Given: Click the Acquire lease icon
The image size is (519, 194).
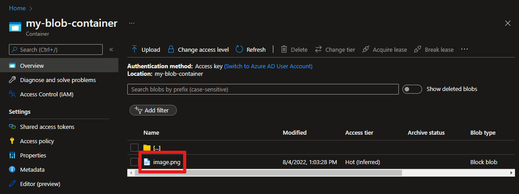Looking at the screenshot, I should [x=366, y=50].
